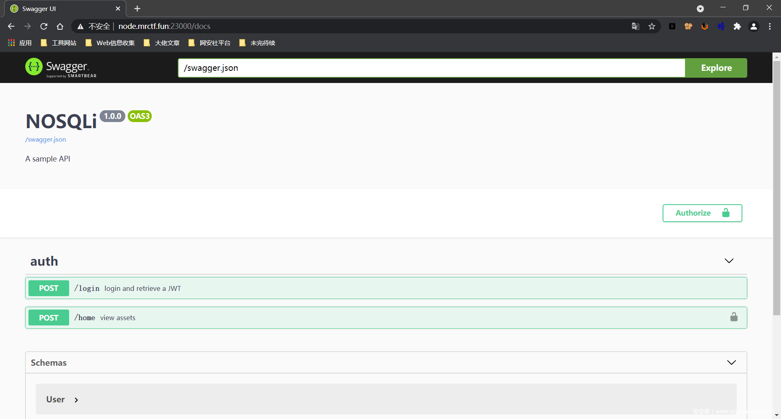
Task: Open the translate page icon
Action: [x=635, y=26]
